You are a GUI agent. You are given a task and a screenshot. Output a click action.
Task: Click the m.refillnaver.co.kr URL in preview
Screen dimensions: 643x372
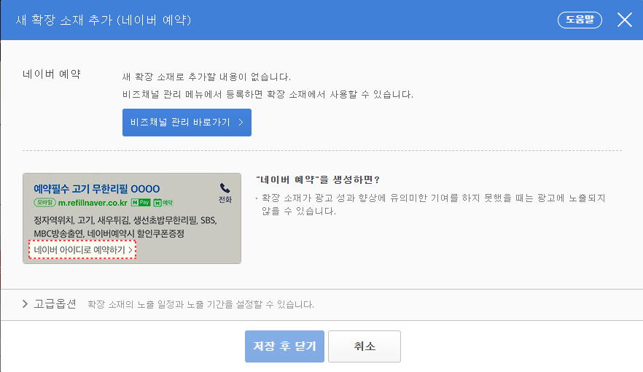click(x=93, y=203)
